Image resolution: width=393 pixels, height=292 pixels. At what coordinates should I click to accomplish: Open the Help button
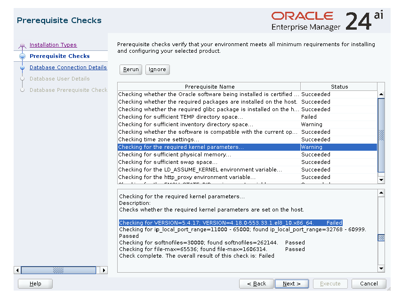tap(35, 284)
